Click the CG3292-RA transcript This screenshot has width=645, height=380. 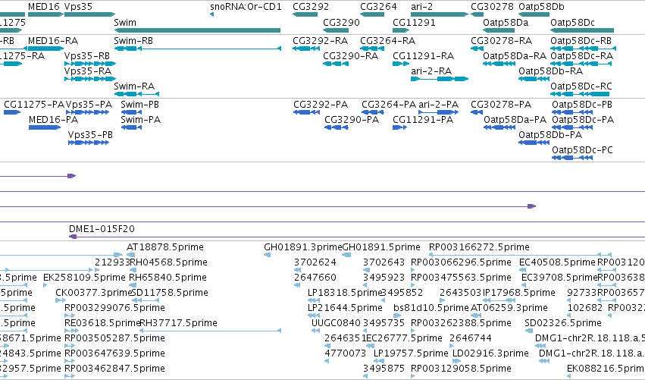[306, 49]
